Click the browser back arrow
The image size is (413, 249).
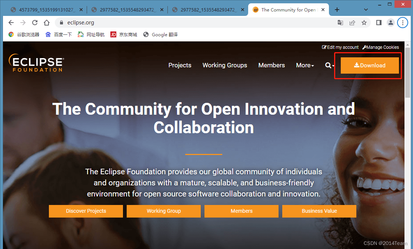(x=11, y=23)
